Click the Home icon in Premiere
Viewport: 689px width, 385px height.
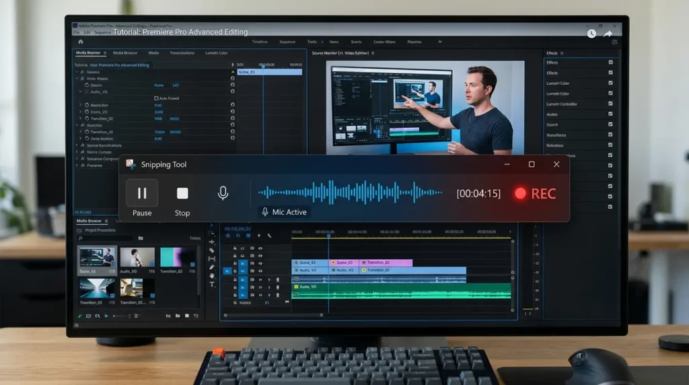[81, 42]
